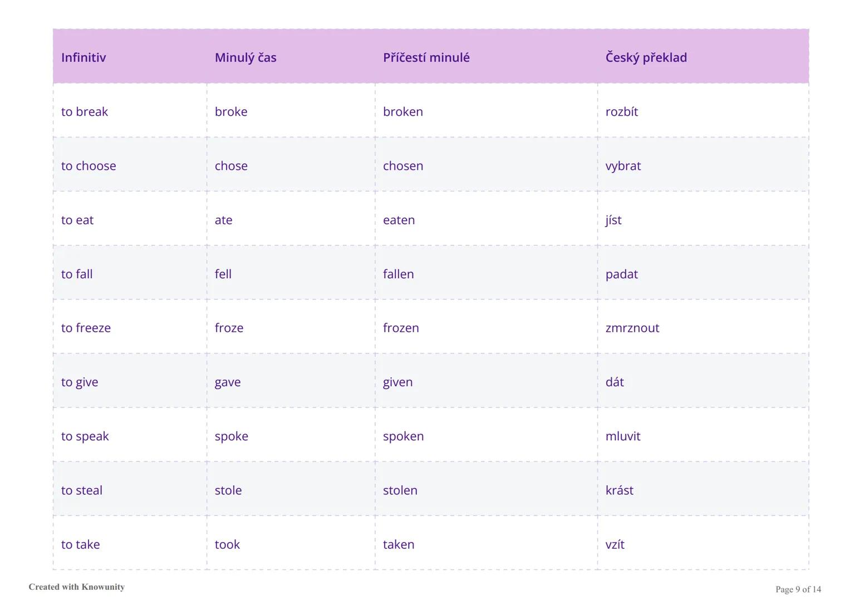The image size is (850, 601).
Task: Click the word 'stolen' in table
Action: click(x=400, y=490)
